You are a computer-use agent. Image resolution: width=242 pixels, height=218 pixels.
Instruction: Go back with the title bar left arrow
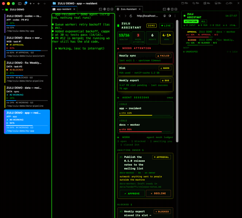[x=39, y=3]
